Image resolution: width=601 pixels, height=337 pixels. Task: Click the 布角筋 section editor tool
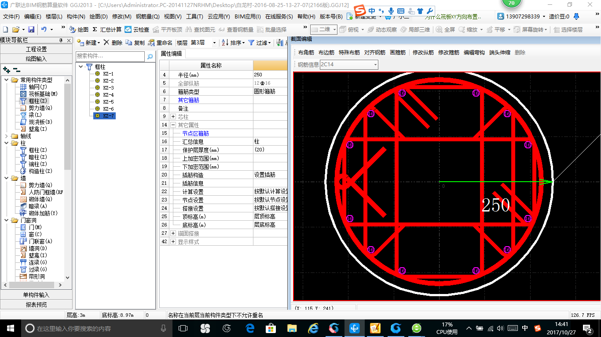pyautogui.click(x=306, y=53)
